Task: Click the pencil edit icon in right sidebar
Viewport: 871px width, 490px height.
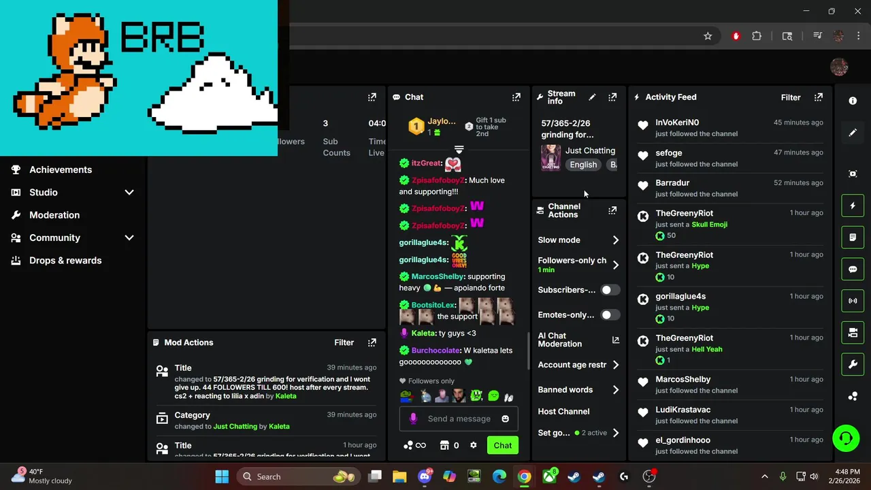Action: tap(853, 133)
